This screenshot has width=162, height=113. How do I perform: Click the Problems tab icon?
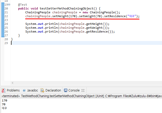point(4,90)
